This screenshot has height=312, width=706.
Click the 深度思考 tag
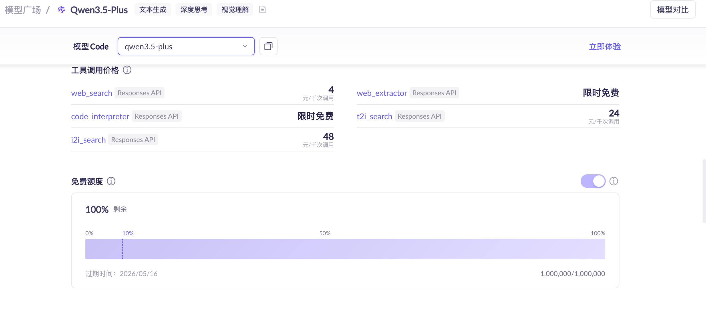(194, 10)
